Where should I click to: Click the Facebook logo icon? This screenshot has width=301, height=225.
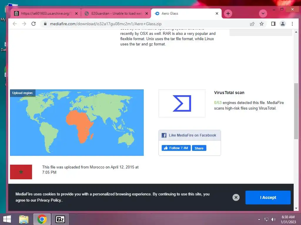[164, 135]
